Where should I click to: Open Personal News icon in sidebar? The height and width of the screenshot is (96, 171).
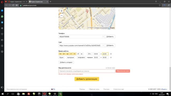pos(2,40)
